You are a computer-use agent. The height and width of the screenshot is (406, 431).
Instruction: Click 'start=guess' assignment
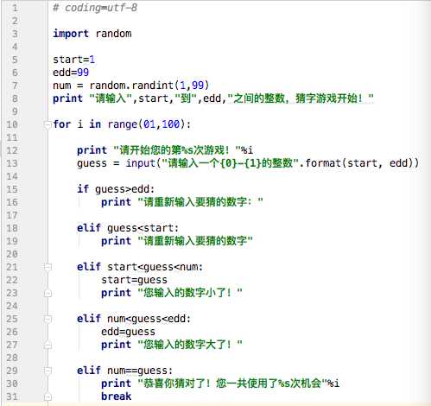tap(134, 280)
